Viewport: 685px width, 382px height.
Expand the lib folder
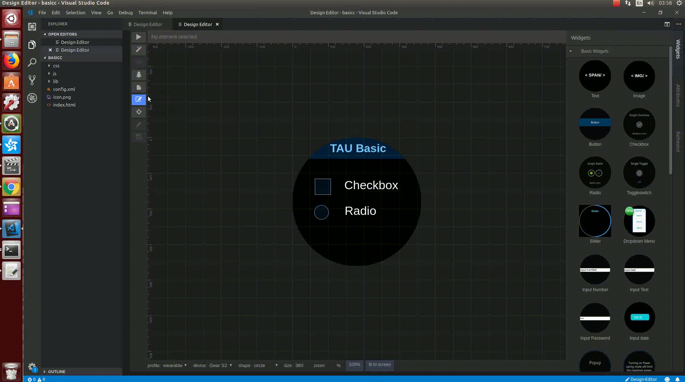(55, 81)
